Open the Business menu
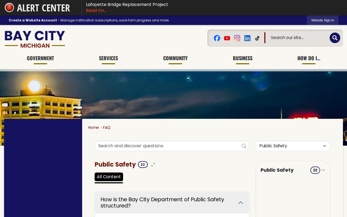 pyautogui.click(x=243, y=58)
